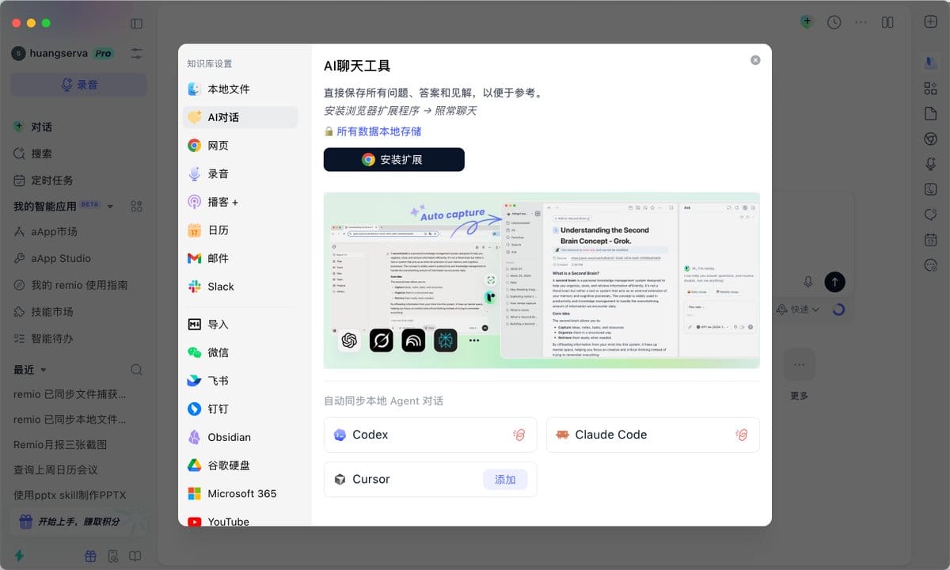Image resolution: width=950 pixels, height=570 pixels.
Task: Open the 播客 + podcast settings
Action: 241,202
